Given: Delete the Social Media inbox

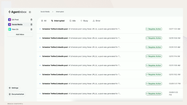Looking at the screenshot, I should point(31,24).
